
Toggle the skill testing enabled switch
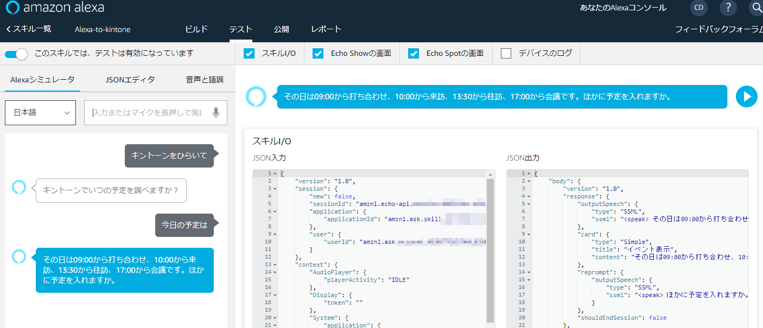tap(16, 54)
